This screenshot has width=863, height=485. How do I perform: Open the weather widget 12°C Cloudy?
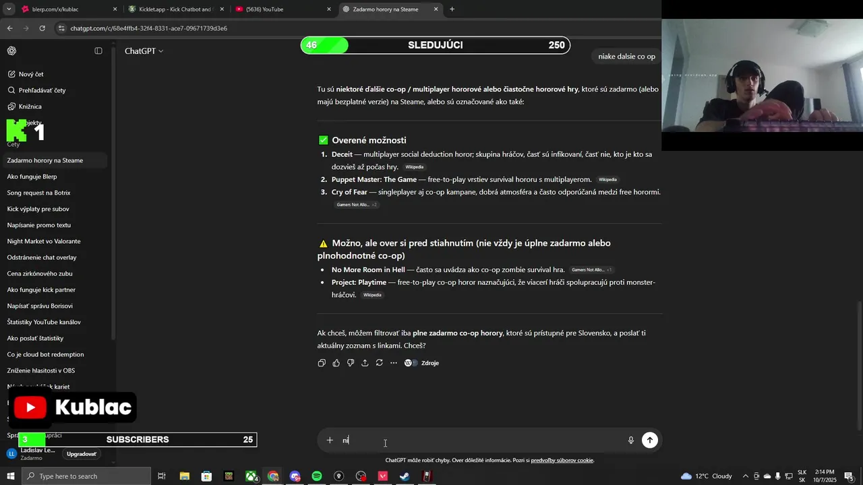point(706,476)
